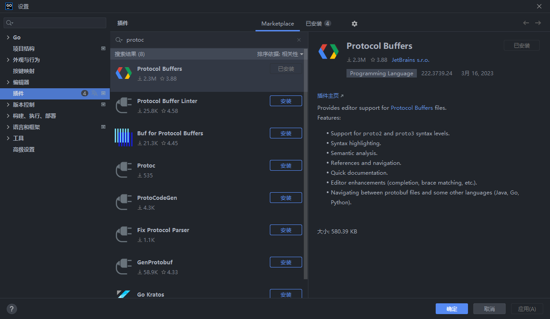Select the Fix Protocol Parser plugin name
Screen dimensions: 550x319
[163, 230]
